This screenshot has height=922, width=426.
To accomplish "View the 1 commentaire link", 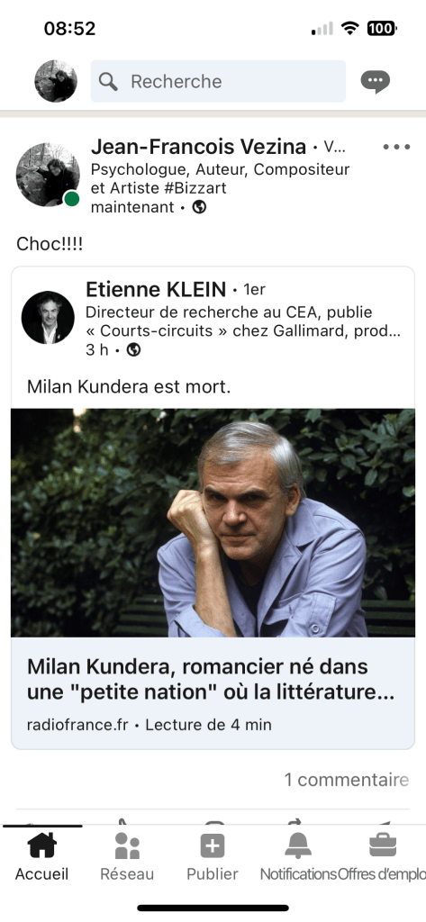I will coord(347,780).
